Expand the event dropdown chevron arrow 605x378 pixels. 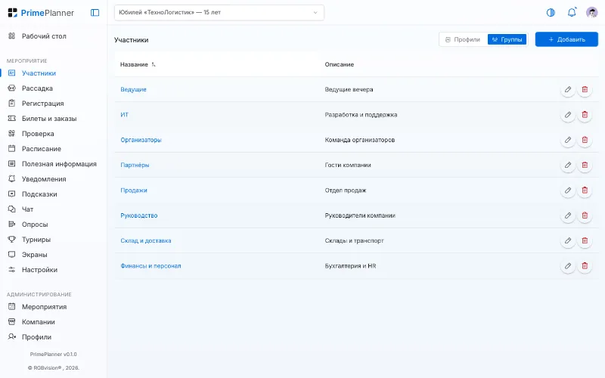coord(315,13)
